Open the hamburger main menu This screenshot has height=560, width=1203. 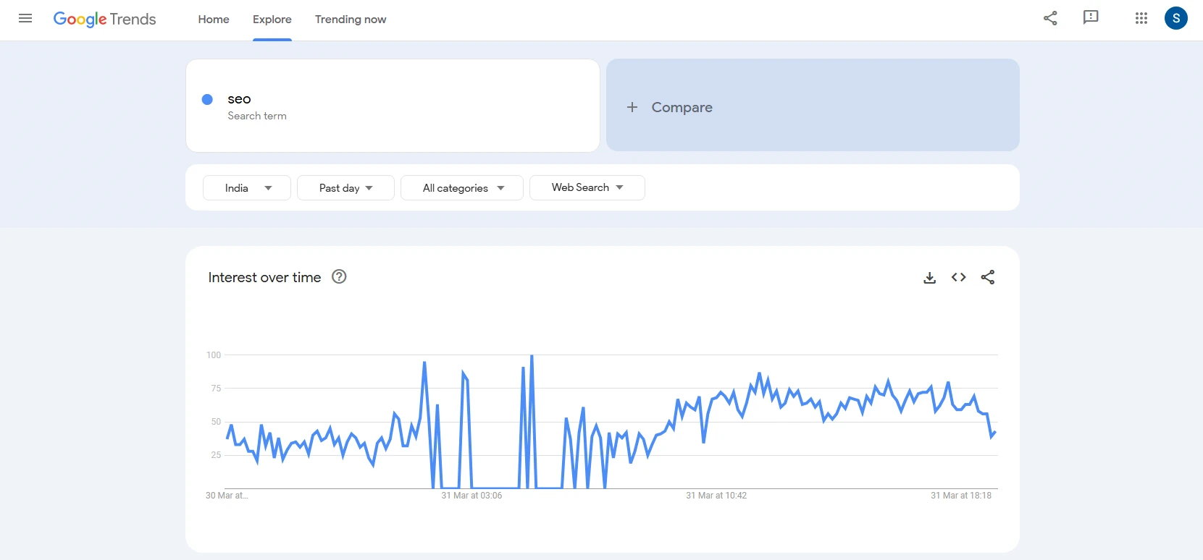[x=25, y=19]
